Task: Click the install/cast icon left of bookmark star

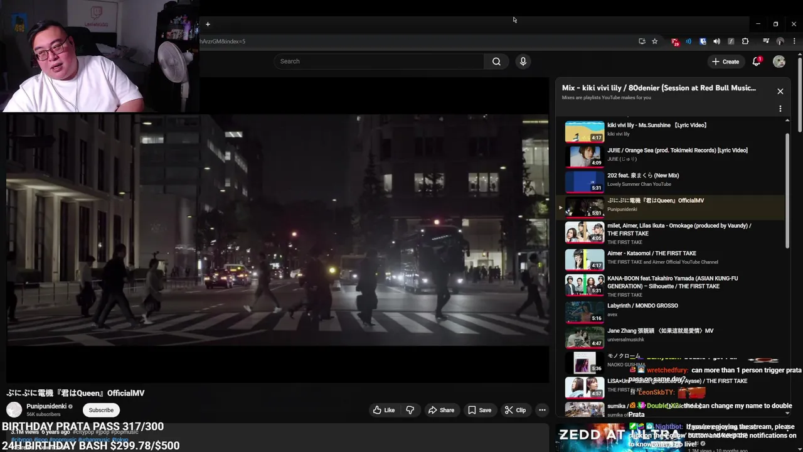Action: point(642,41)
